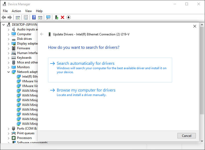This screenshot has height=150, width=205.
Task: Select the Firmware label in the tree
Action: [x=24, y=48]
